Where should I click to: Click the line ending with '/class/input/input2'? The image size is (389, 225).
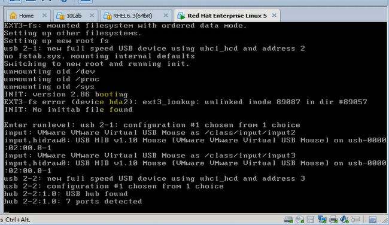(x=150, y=133)
